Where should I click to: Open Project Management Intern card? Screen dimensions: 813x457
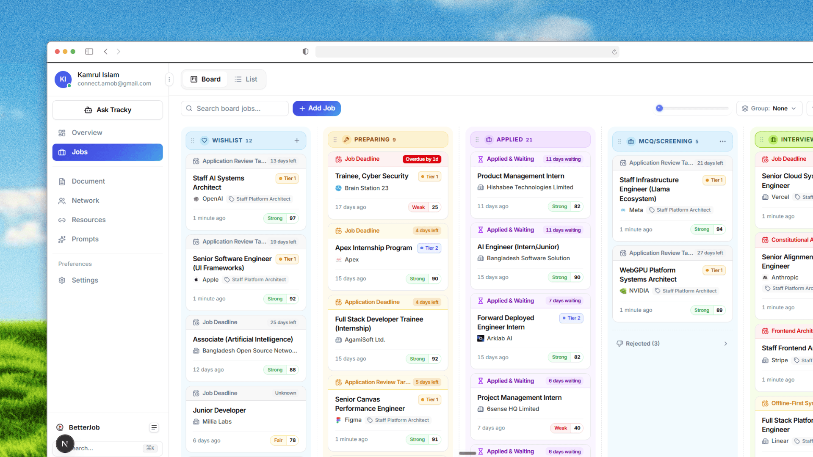(530, 407)
